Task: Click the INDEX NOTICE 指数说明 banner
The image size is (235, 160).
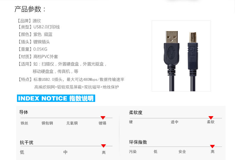Action: click(x=56, y=98)
